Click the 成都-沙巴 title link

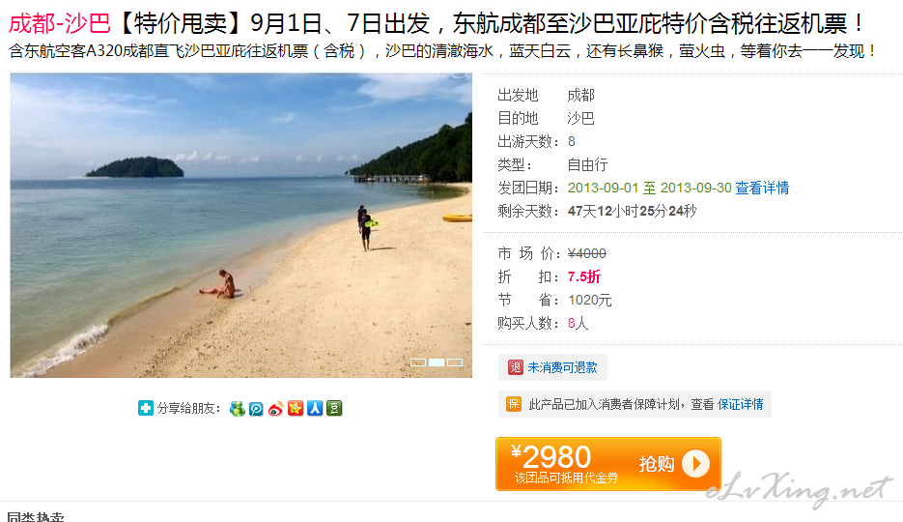pos(60,23)
